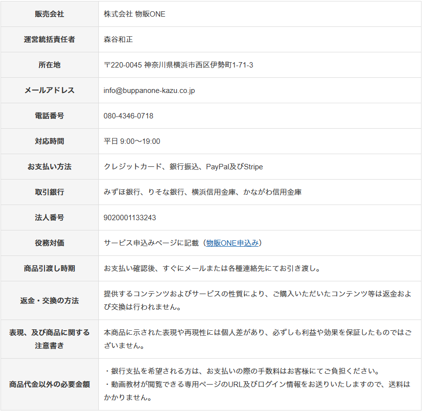422x412 pixels.
Task: Click the 電話番号 header cell
Action: (x=49, y=116)
